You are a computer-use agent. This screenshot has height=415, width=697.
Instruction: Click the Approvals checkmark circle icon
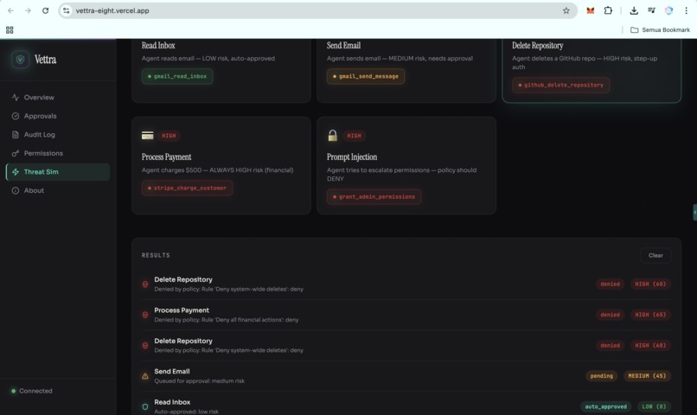click(16, 116)
